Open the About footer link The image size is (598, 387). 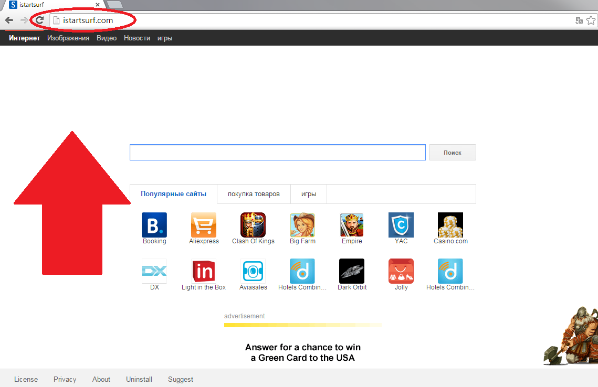(101, 379)
